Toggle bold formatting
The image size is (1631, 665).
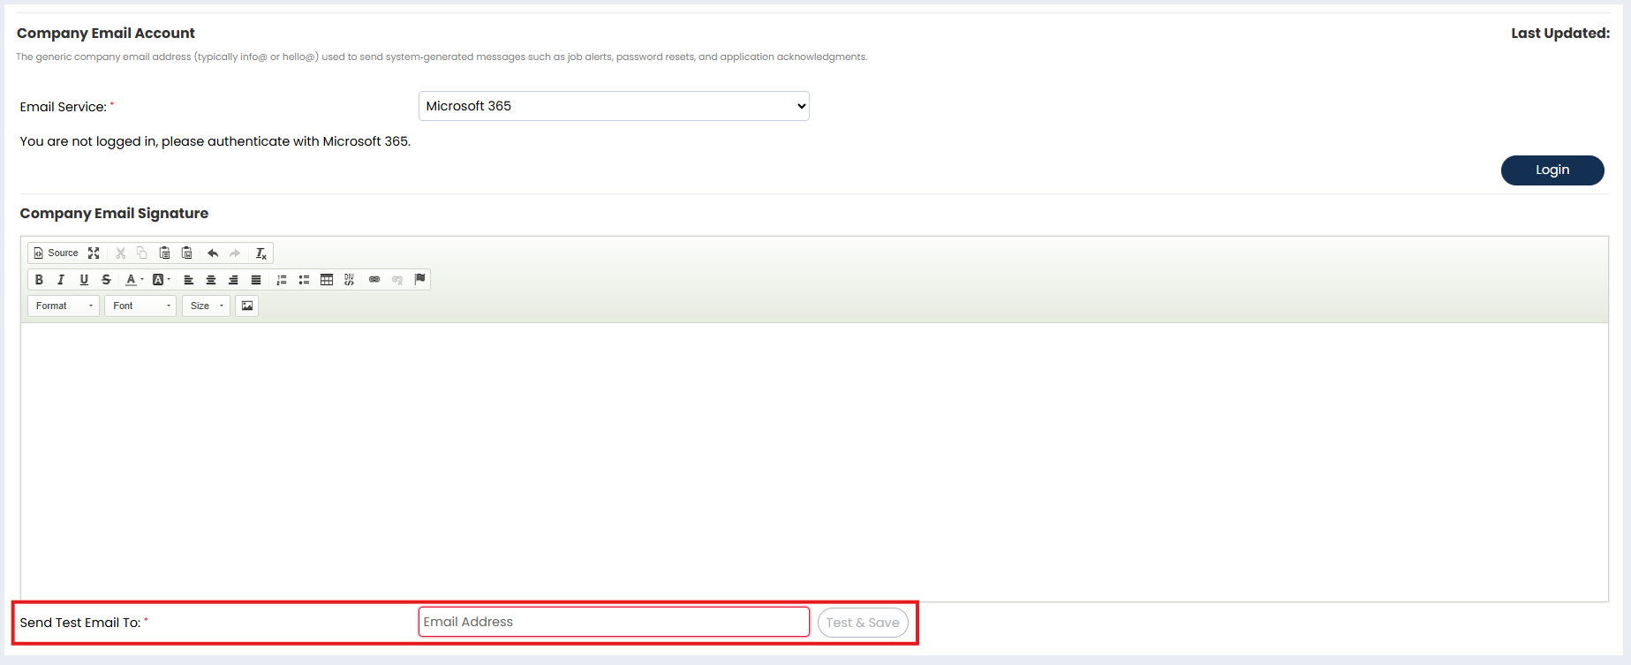(39, 279)
